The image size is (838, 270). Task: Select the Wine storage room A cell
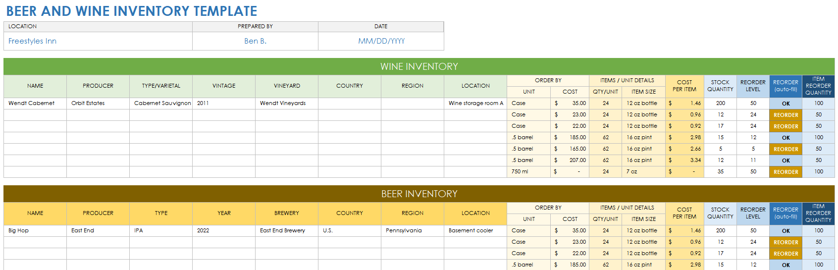475,103
